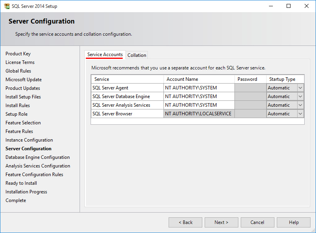The height and width of the screenshot is (233, 316).
Task: Edit account name for SQL Server Agent
Action: point(199,88)
